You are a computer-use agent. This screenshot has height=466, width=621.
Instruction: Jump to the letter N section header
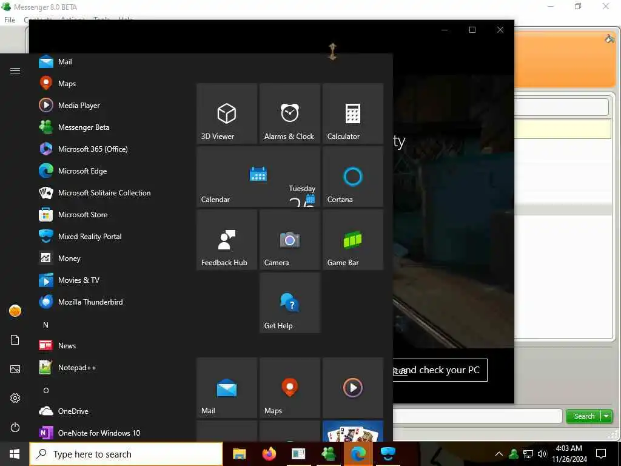(45, 325)
